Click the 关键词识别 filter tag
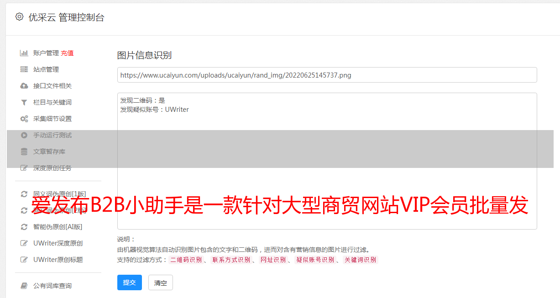Viewport: 560px width, 298px height. pyautogui.click(x=361, y=260)
